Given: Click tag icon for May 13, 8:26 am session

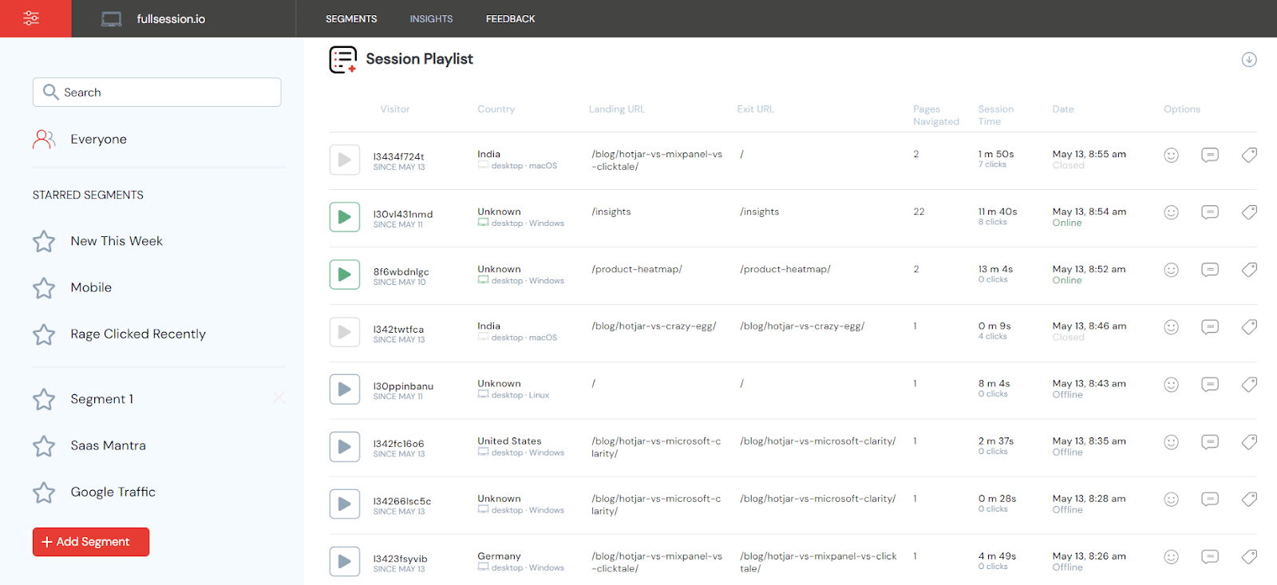Looking at the screenshot, I should (x=1249, y=557).
